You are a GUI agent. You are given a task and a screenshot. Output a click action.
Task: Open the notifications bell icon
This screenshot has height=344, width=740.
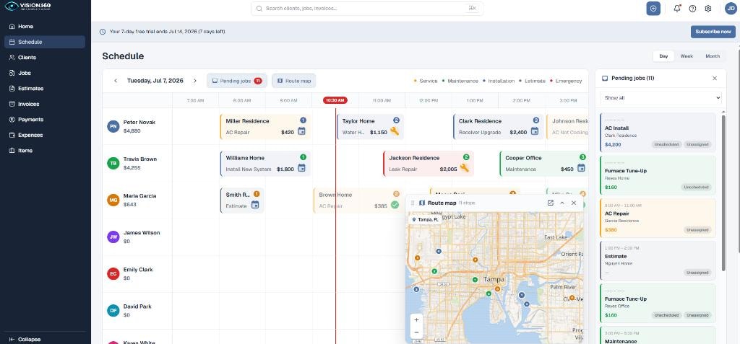point(676,9)
